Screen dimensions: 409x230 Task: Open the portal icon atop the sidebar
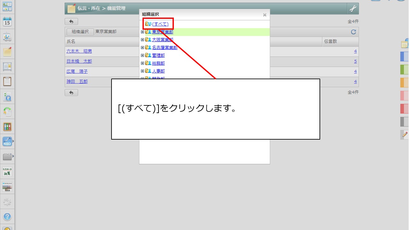tap(7, 6)
